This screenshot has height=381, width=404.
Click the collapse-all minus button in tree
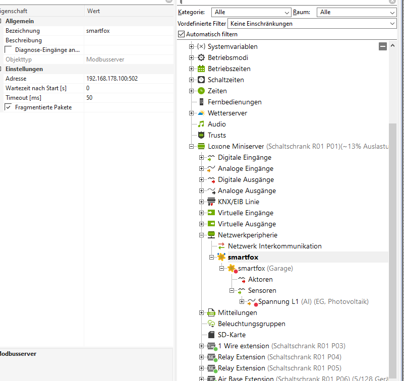point(383,46)
